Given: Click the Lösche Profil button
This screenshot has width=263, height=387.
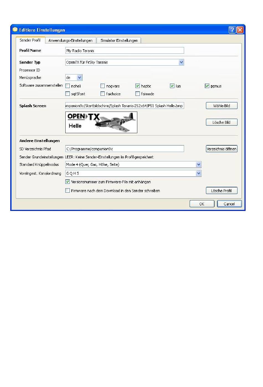Looking at the screenshot, I should click(x=222, y=191).
